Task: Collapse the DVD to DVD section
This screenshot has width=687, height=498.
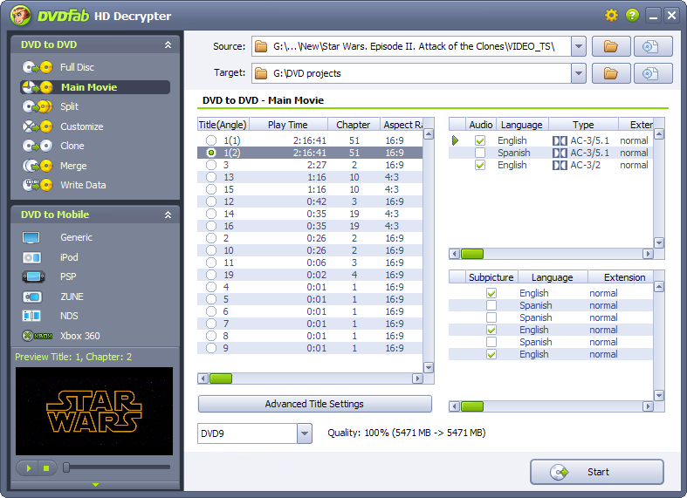Action: (168, 44)
